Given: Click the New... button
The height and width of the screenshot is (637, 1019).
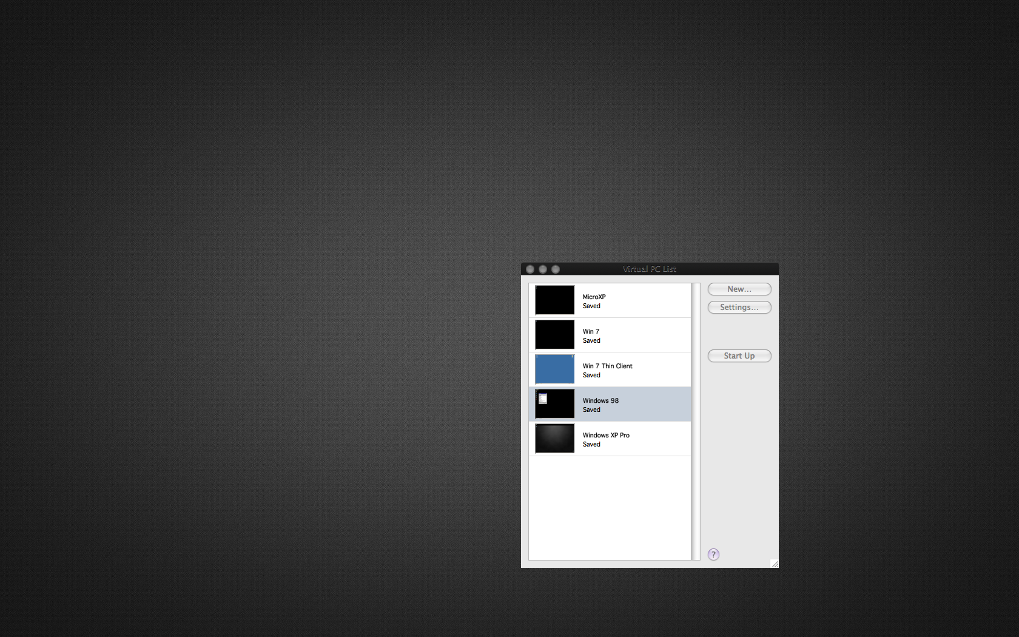Looking at the screenshot, I should coord(739,289).
